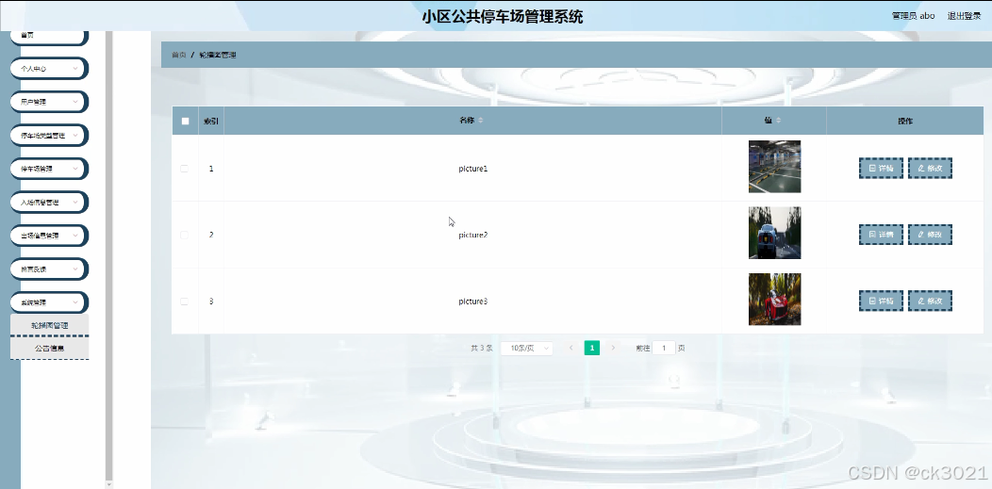Click the 共 3 条 total count text

click(482, 348)
